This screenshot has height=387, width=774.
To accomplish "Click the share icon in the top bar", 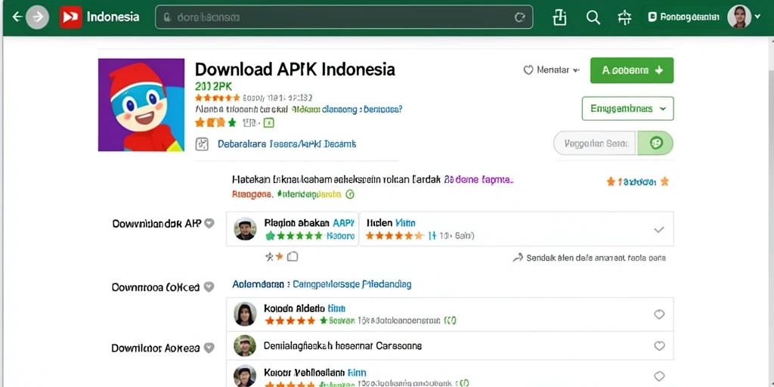I will (559, 17).
